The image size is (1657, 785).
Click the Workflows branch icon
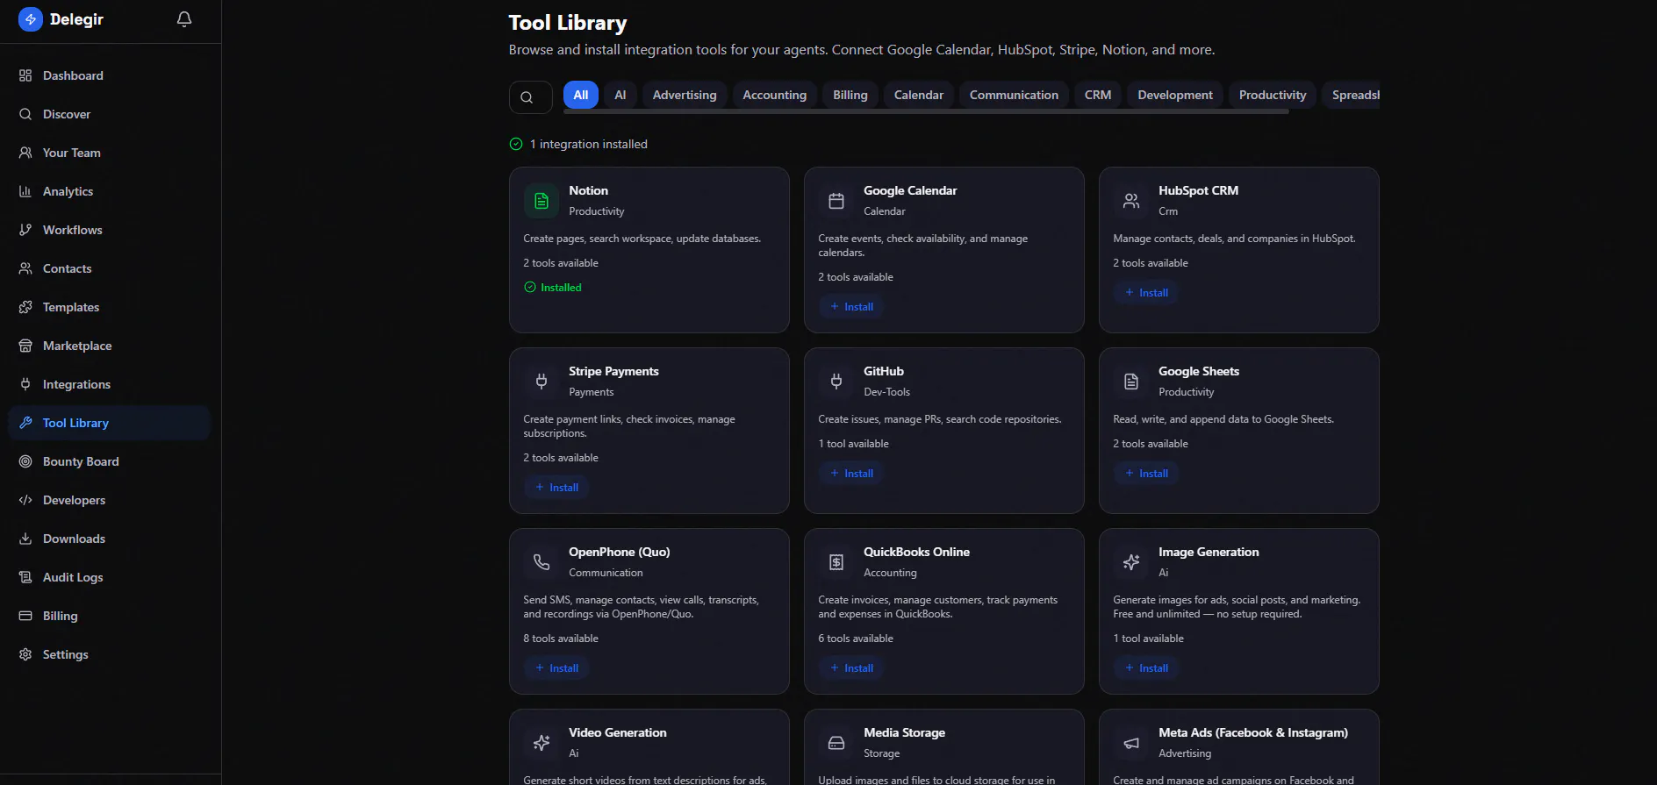(25, 230)
